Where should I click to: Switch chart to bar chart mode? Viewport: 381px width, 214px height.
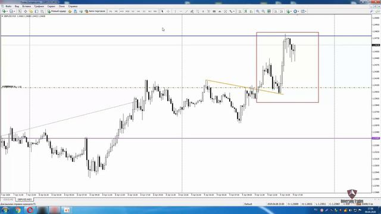[x=239, y=11]
